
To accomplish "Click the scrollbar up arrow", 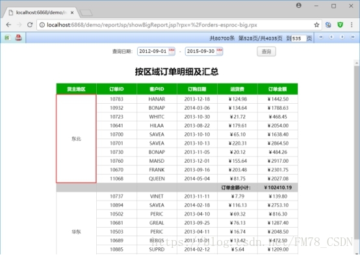I will click(x=357, y=62).
